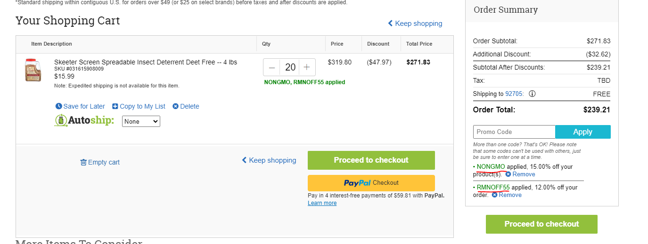Viewport: 648px width, 244px height.
Task: Change shipping zip code 92705
Action: (514, 94)
